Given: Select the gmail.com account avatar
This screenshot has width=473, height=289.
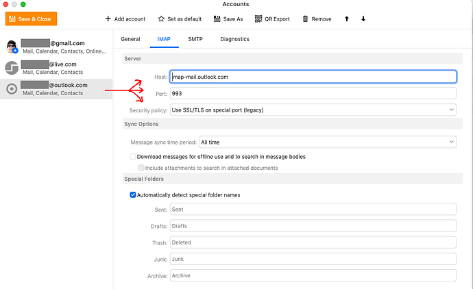Looking at the screenshot, I should tap(12, 47).
